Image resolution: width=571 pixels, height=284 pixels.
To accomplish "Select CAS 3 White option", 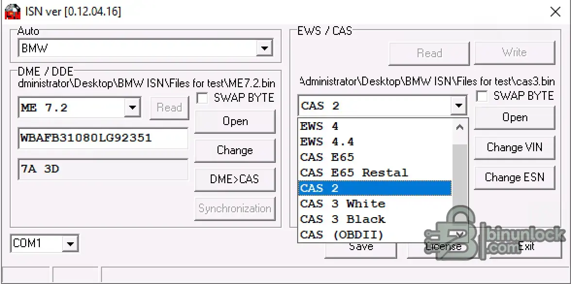I will coord(375,204).
